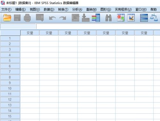
Task: Open the 文件(F) menu
Action: click(6, 10)
